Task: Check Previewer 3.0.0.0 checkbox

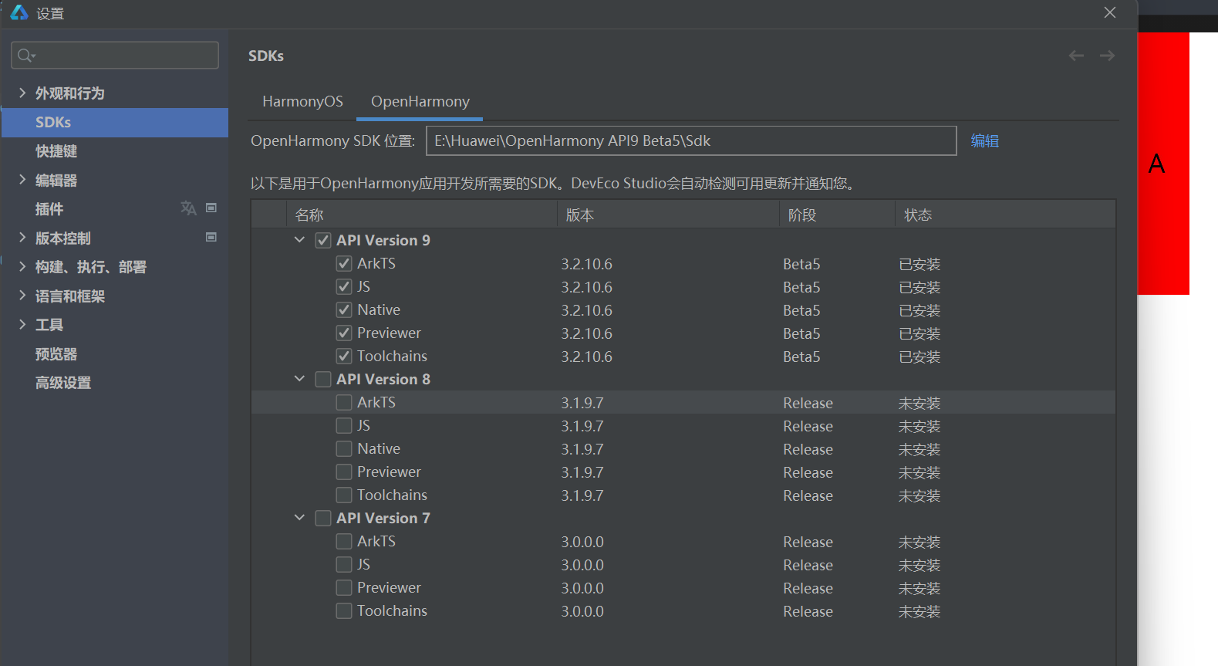Action: tap(344, 587)
